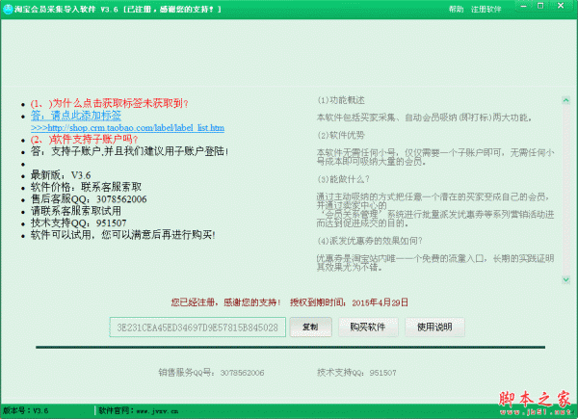Open the 帮助 menu
The width and height of the screenshot is (578, 419).
(x=456, y=10)
